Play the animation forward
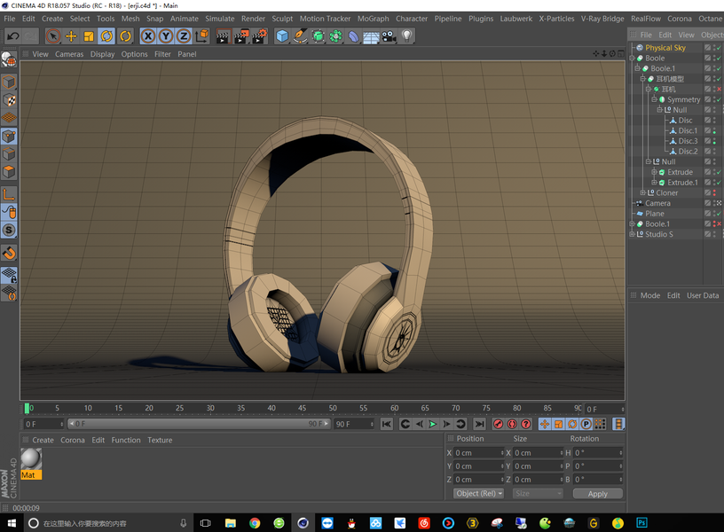Viewport: 724px width, 532px height. point(433,424)
